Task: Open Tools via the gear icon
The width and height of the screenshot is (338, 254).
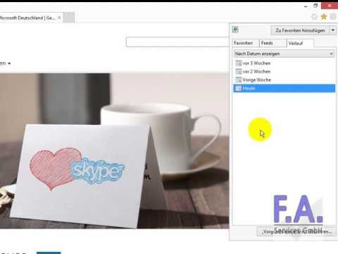Action: click(x=333, y=17)
